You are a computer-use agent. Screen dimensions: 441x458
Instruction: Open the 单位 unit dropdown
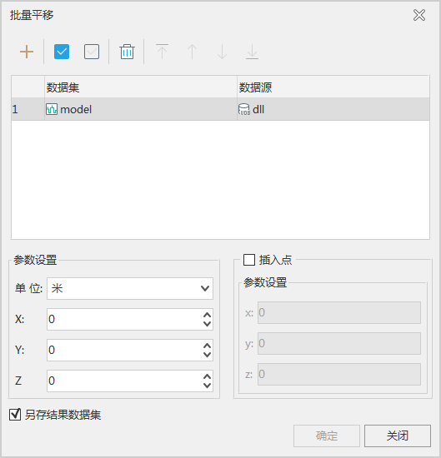tap(130, 289)
